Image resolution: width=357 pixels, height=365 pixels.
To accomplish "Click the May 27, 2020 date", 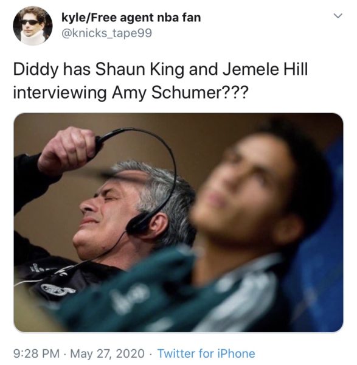I will coord(107,353).
